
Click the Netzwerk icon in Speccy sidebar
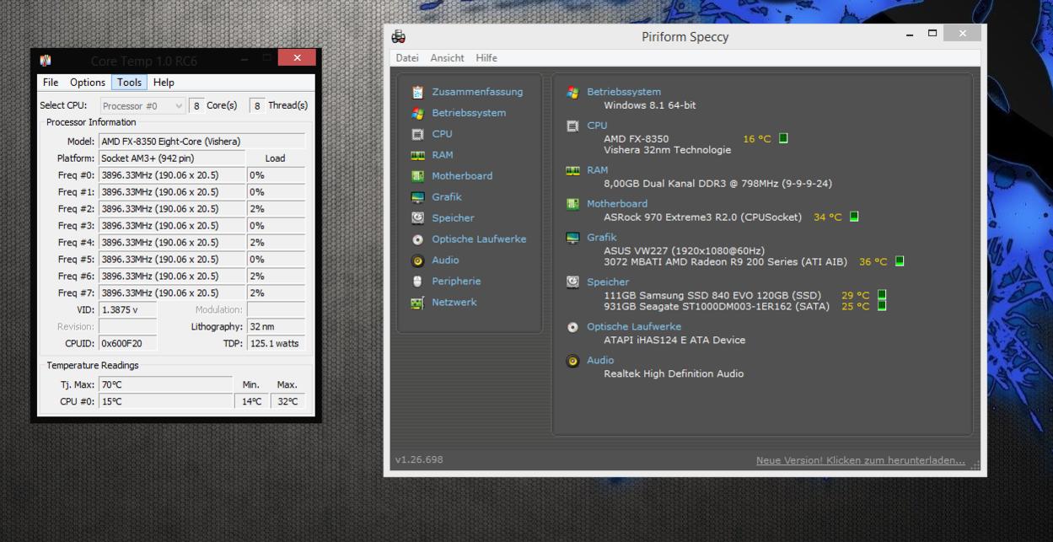point(417,303)
